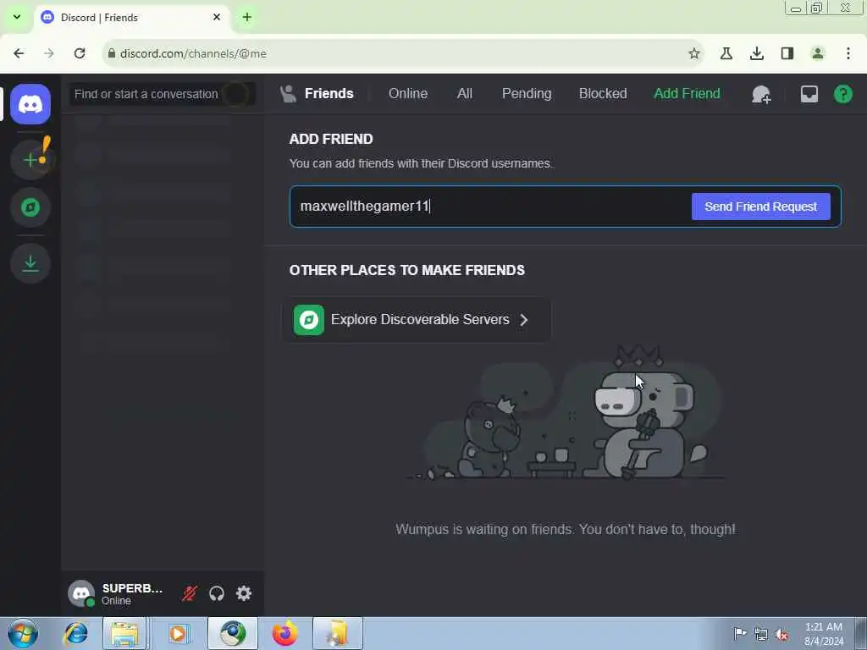The width and height of the screenshot is (867, 650).
Task: Switch to the Online tab
Action: [408, 93]
